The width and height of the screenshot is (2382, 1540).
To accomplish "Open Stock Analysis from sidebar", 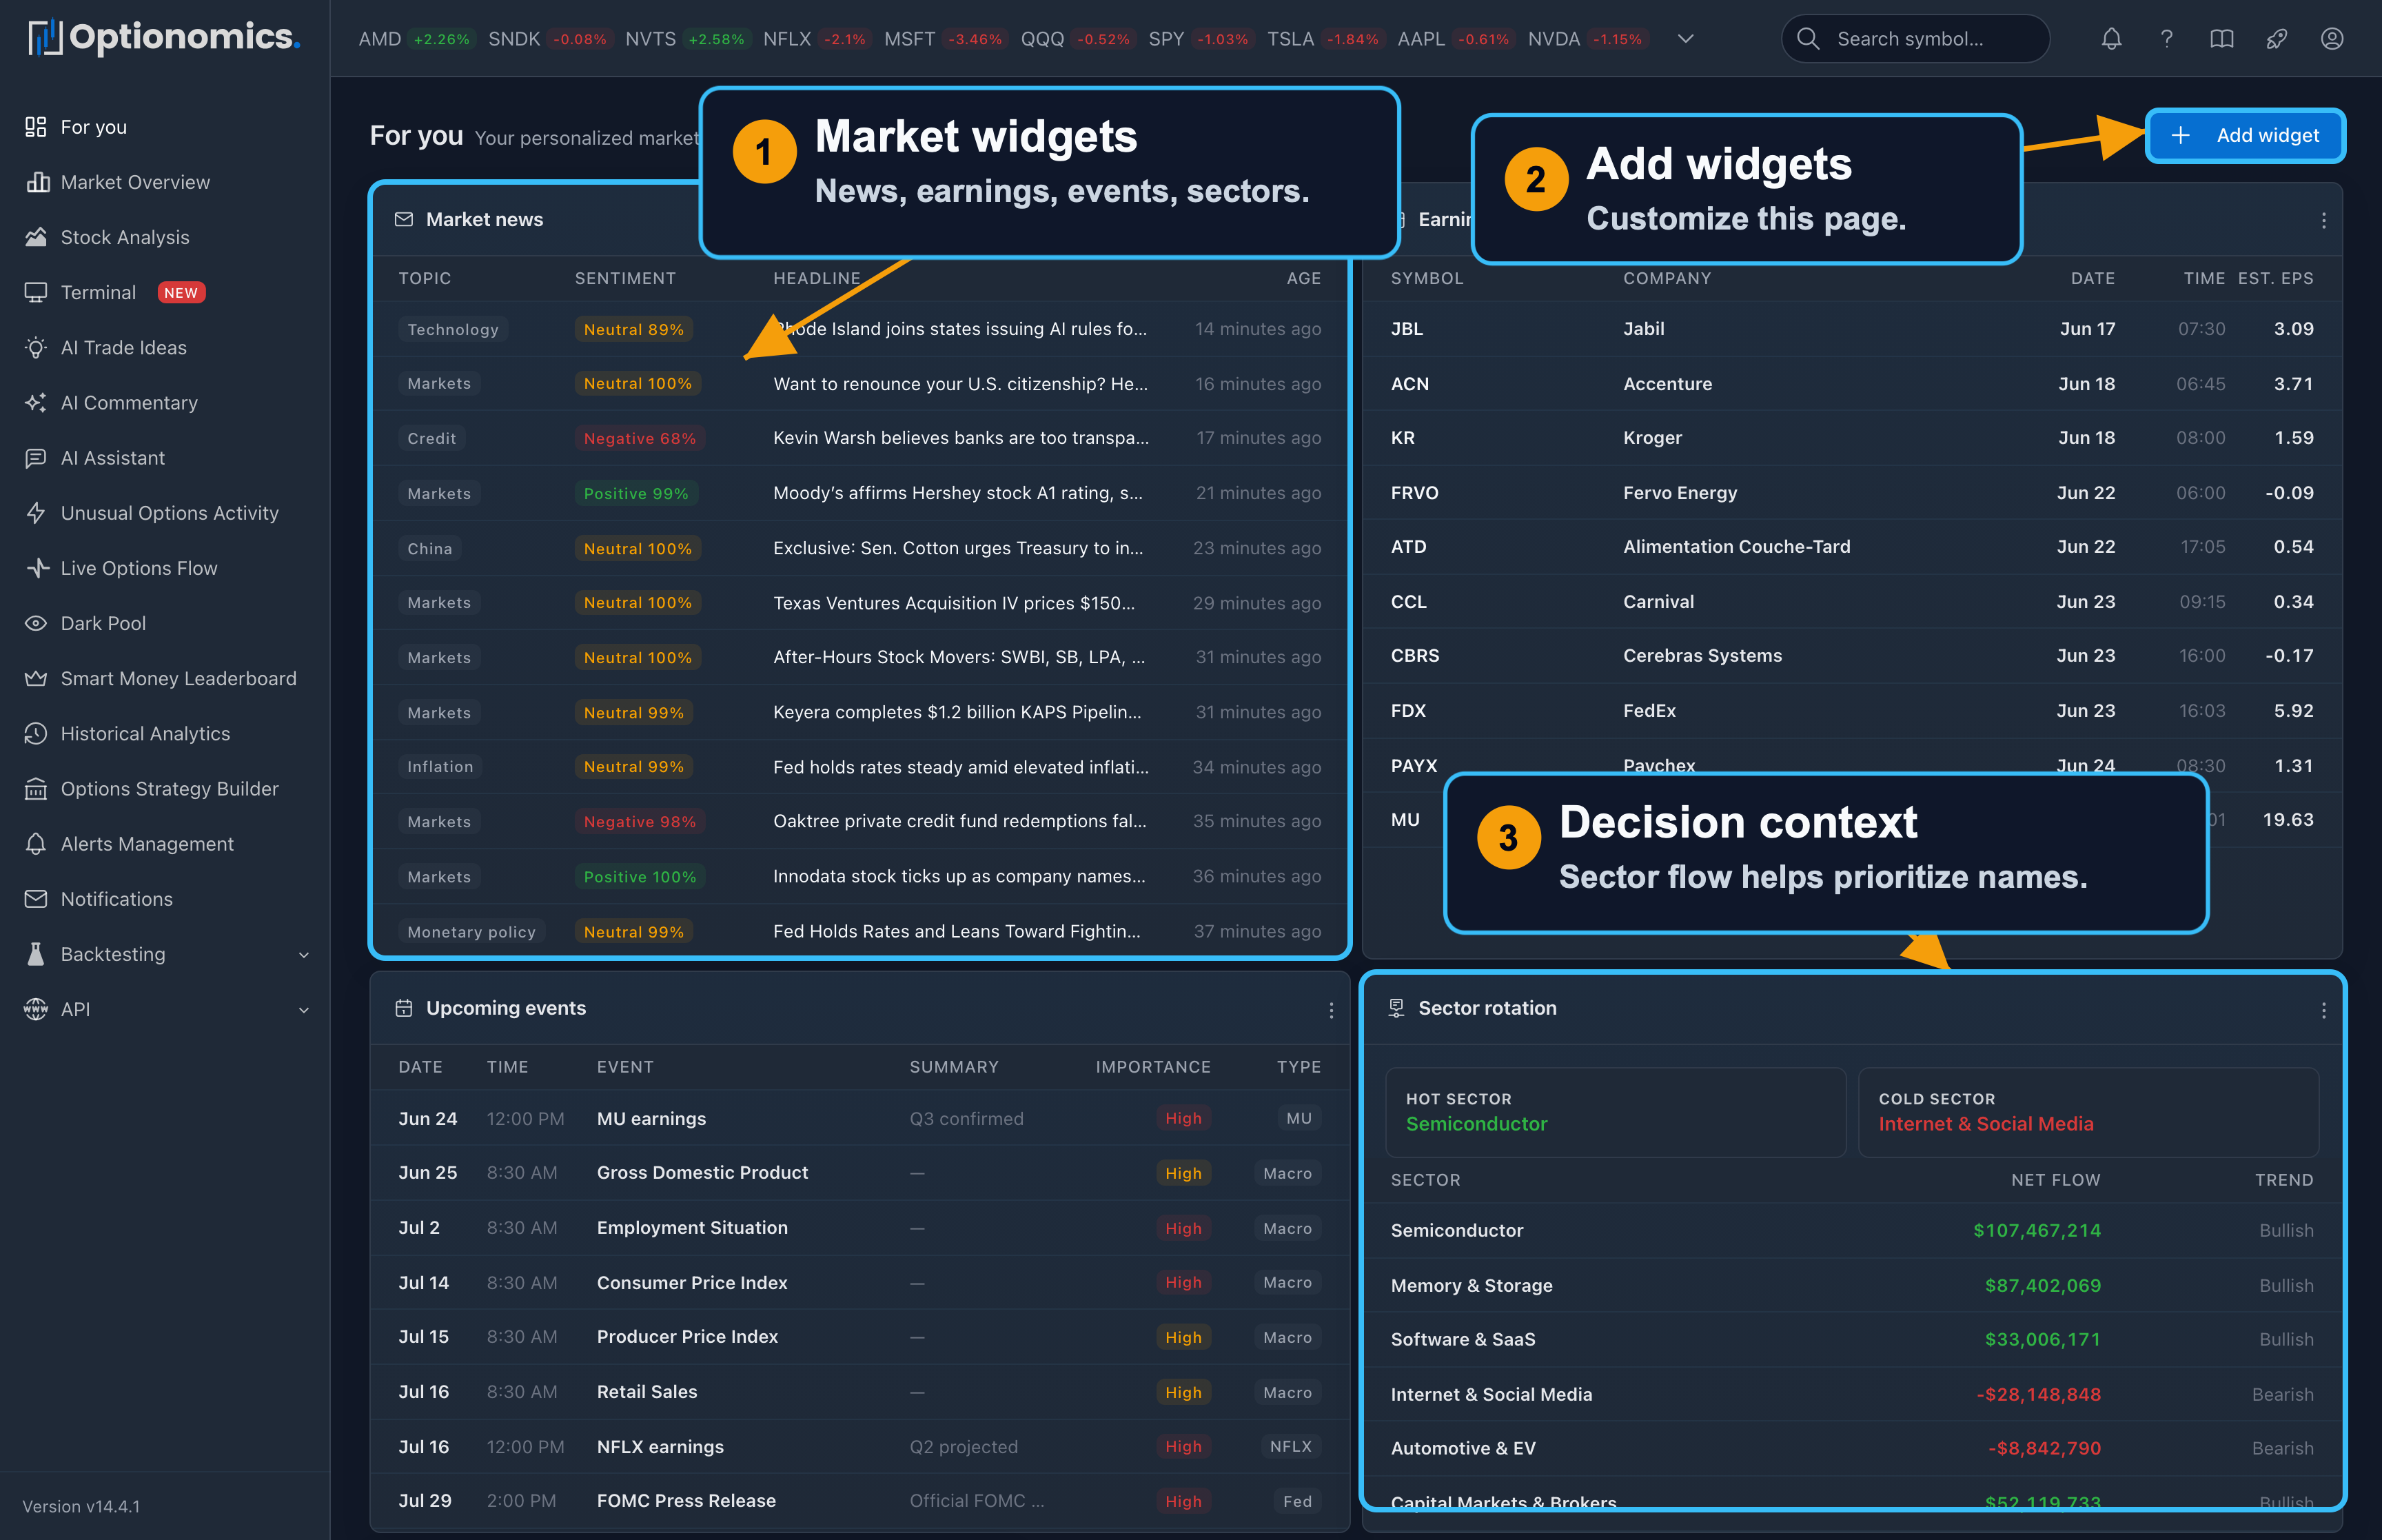I will pos(125,237).
